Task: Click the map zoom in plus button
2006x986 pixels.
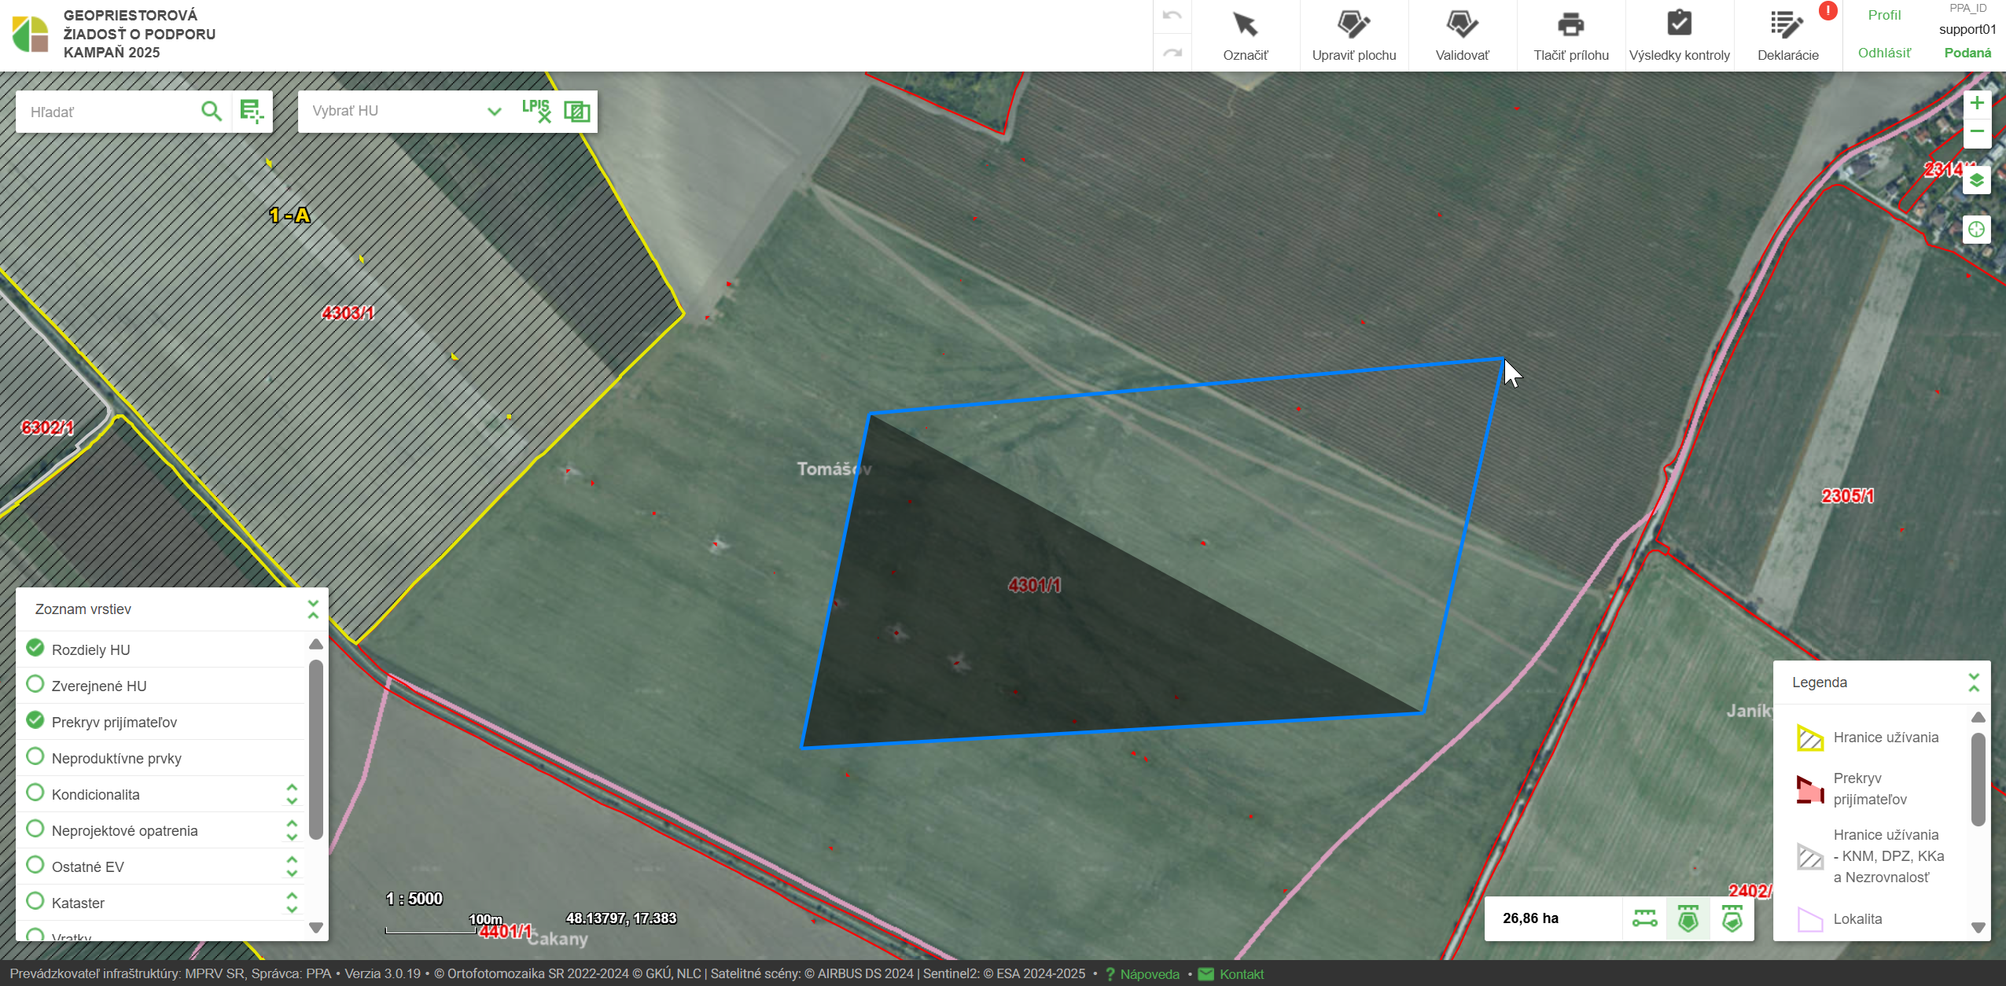Action: (x=1976, y=103)
